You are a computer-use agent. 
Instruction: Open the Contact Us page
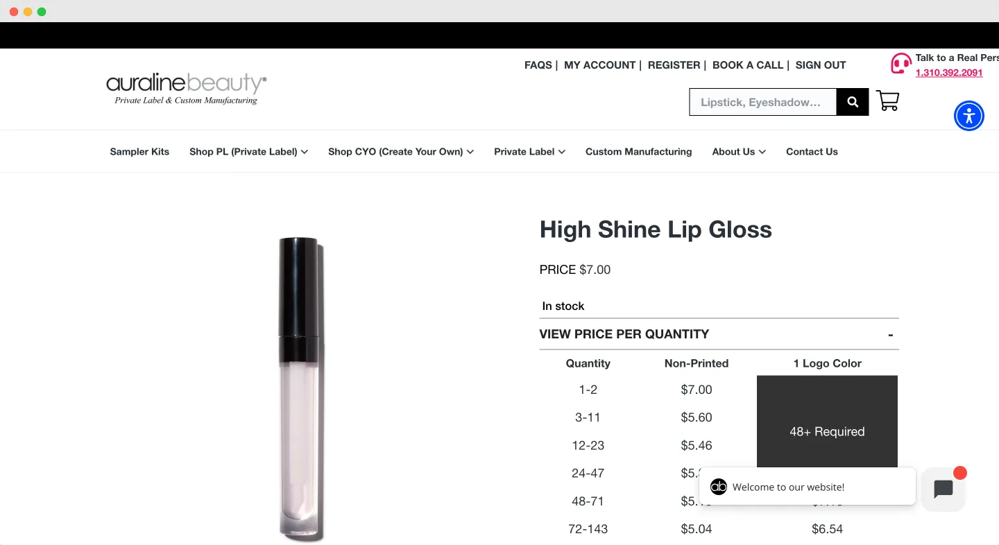point(812,152)
